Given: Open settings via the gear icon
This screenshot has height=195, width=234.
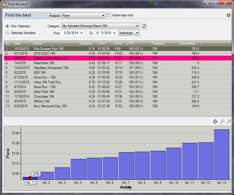Looking at the screenshot, I should tap(228, 15).
